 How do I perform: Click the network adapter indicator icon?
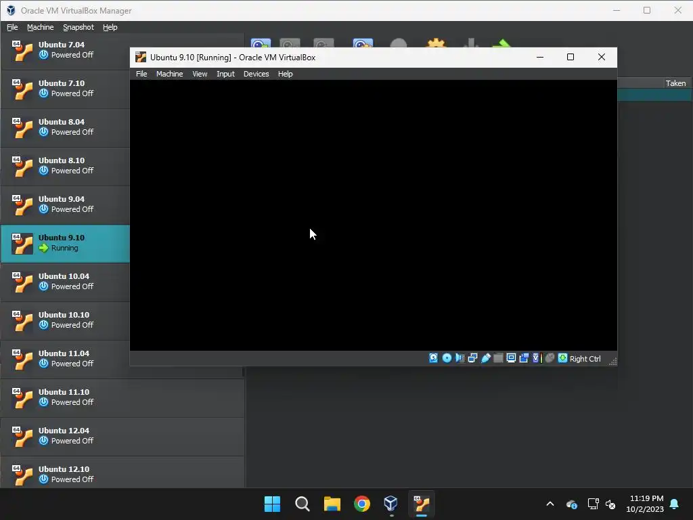(x=472, y=358)
